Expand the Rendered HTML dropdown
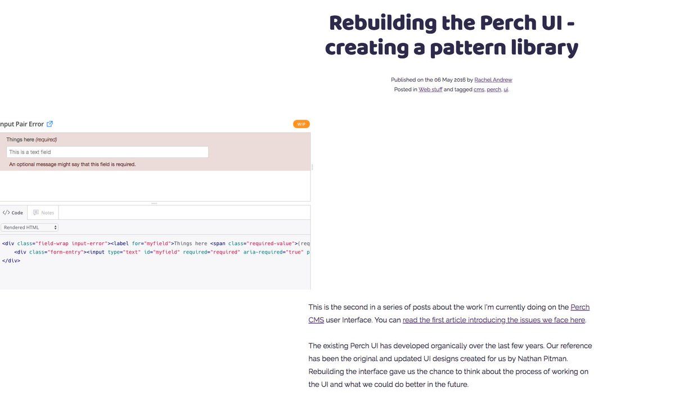The image size is (675, 393). pyautogui.click(x=29, y=227)
